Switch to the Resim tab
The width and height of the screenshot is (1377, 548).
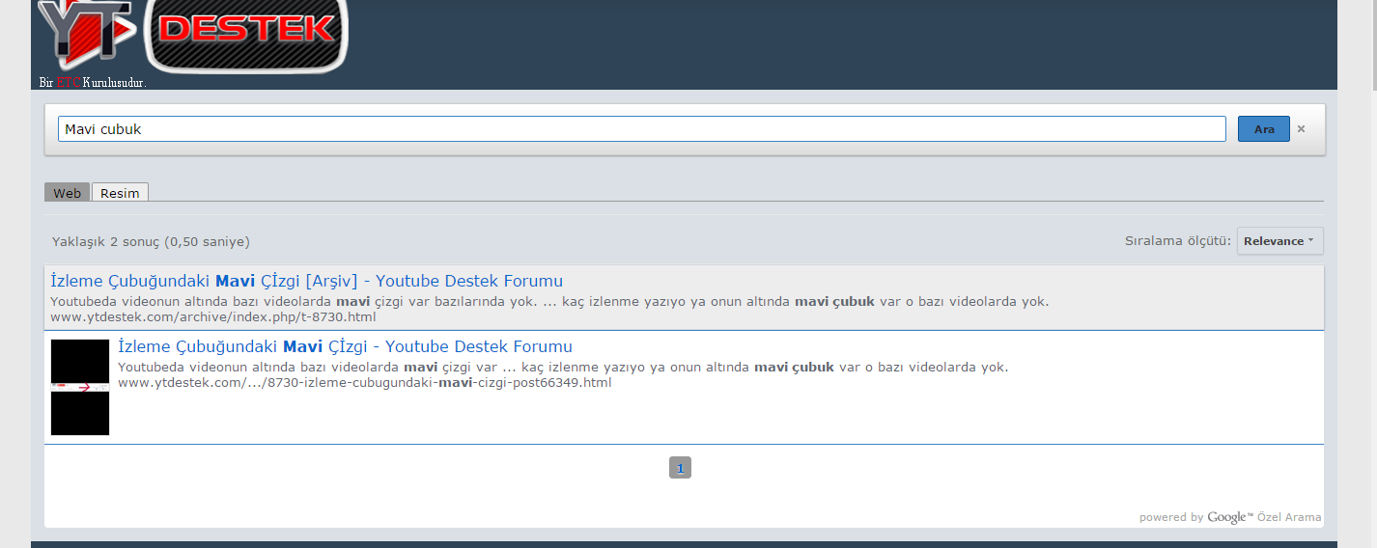120,193
